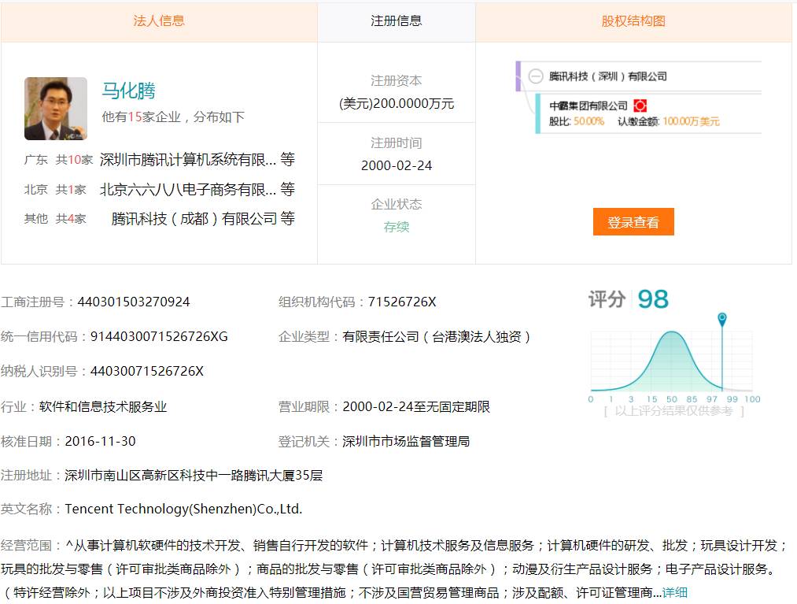Click company type 有限责任公司（台港澳法人独资）

(x=437, y=337)
